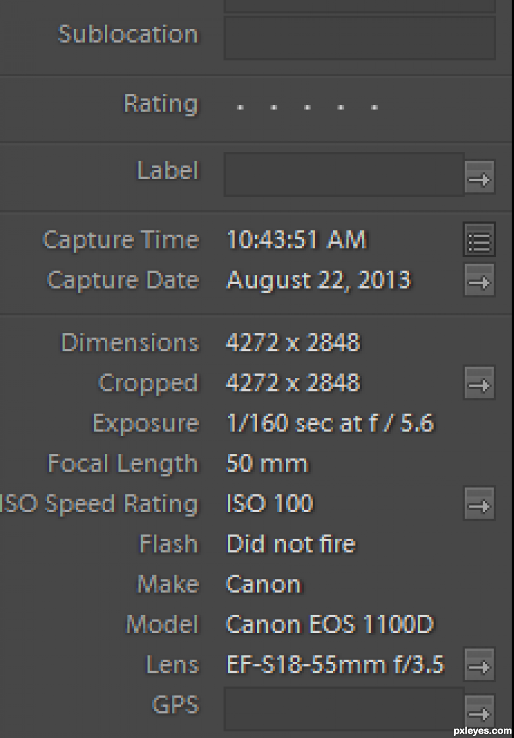
Task: Set the rating to one star
Action: point(240,107)
